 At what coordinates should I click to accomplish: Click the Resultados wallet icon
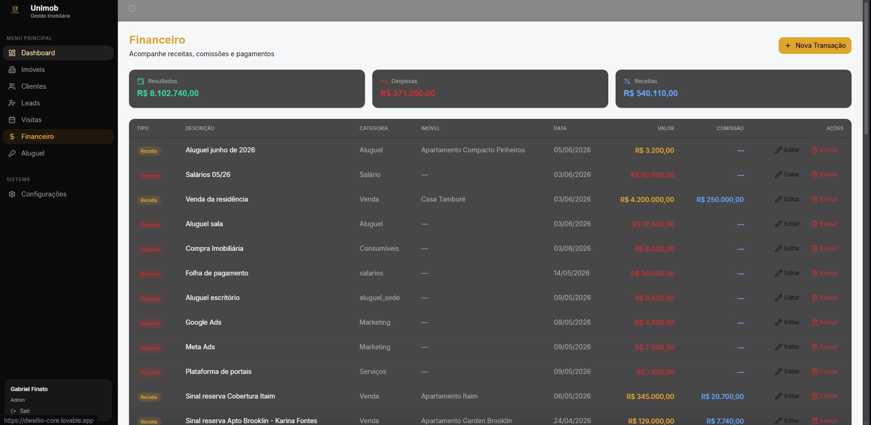pos(141,81)
